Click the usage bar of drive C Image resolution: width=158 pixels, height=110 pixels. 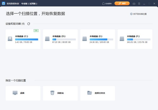click(x=26, y=39)
